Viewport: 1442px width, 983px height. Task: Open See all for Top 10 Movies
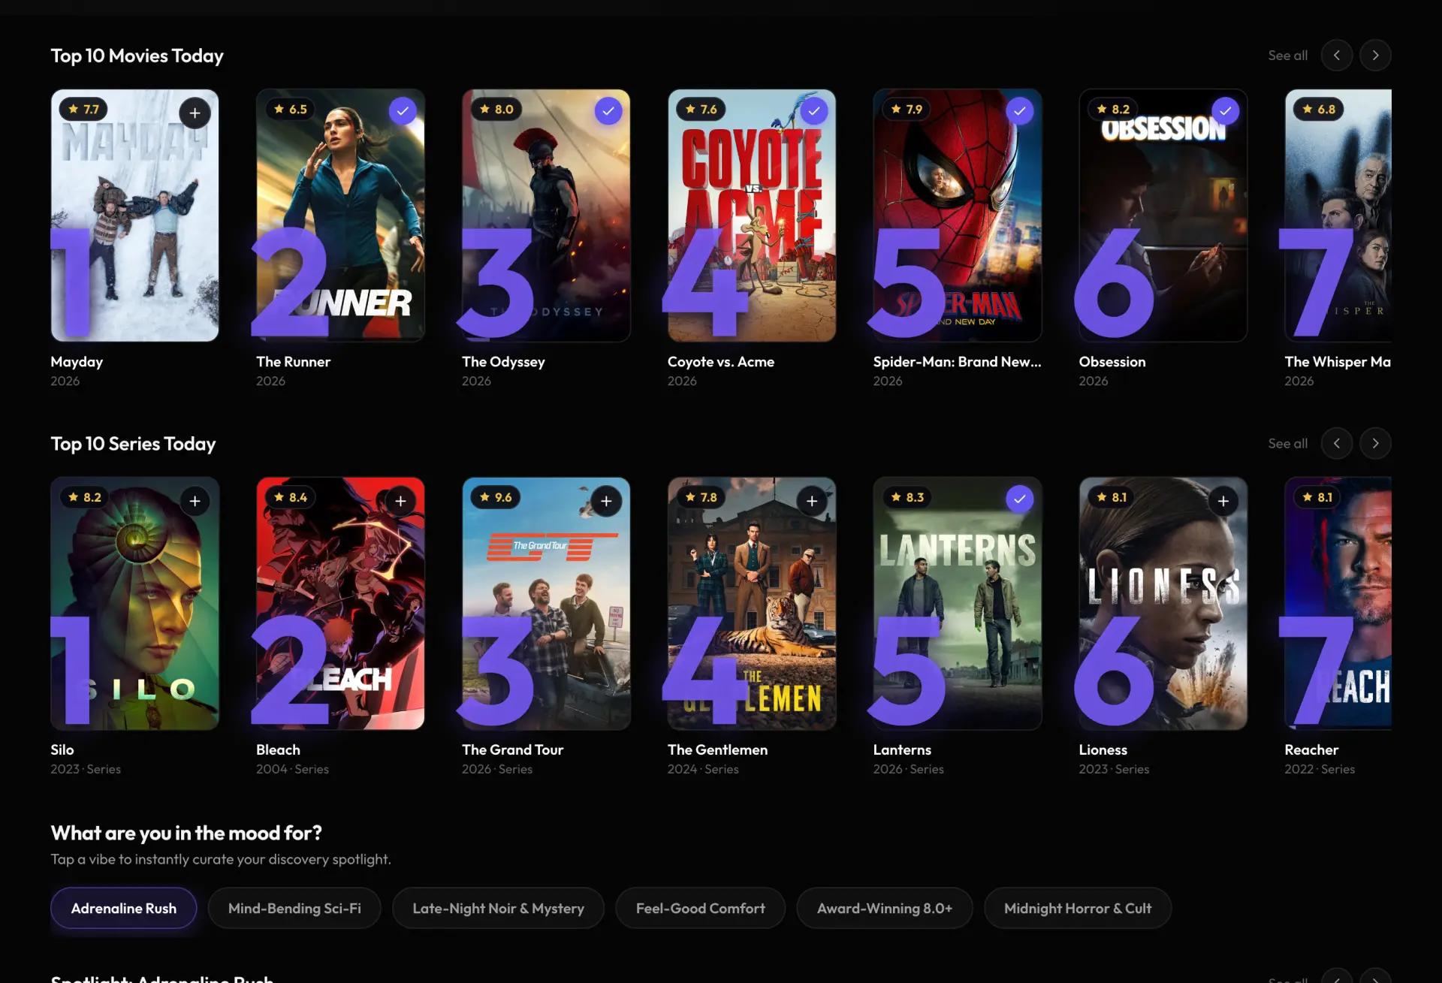pos(1287,56)
